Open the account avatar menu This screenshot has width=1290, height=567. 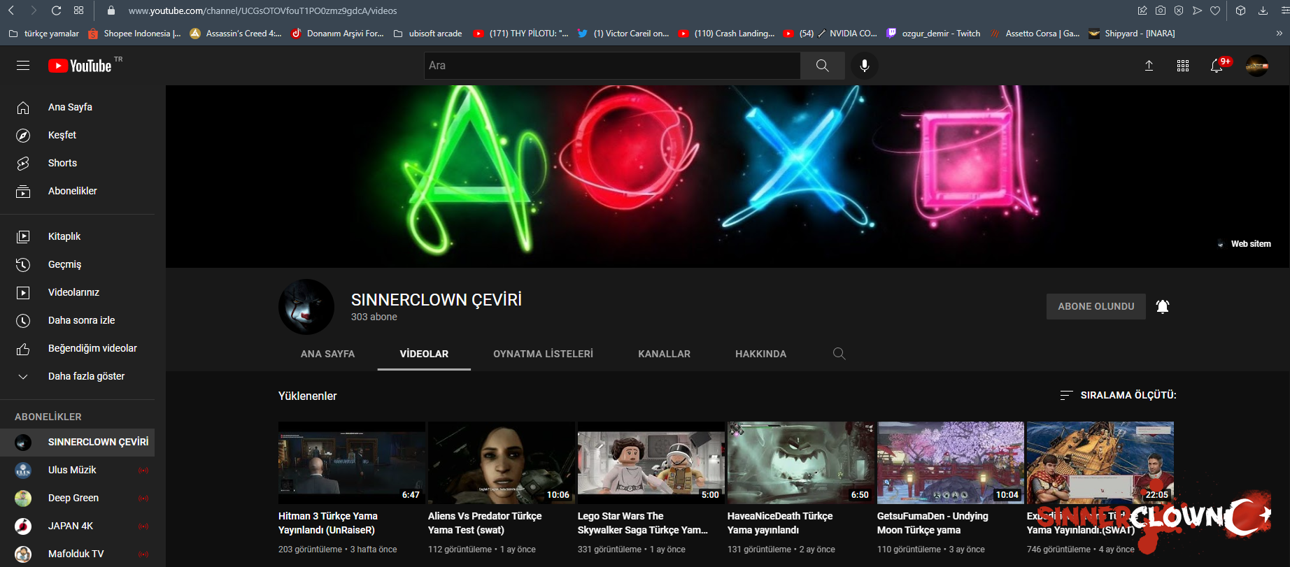click(1257, 66)
